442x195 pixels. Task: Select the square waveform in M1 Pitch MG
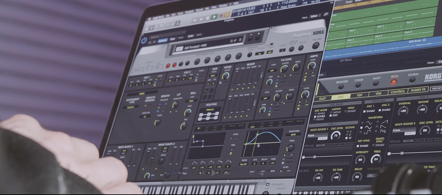pos(368,132)
